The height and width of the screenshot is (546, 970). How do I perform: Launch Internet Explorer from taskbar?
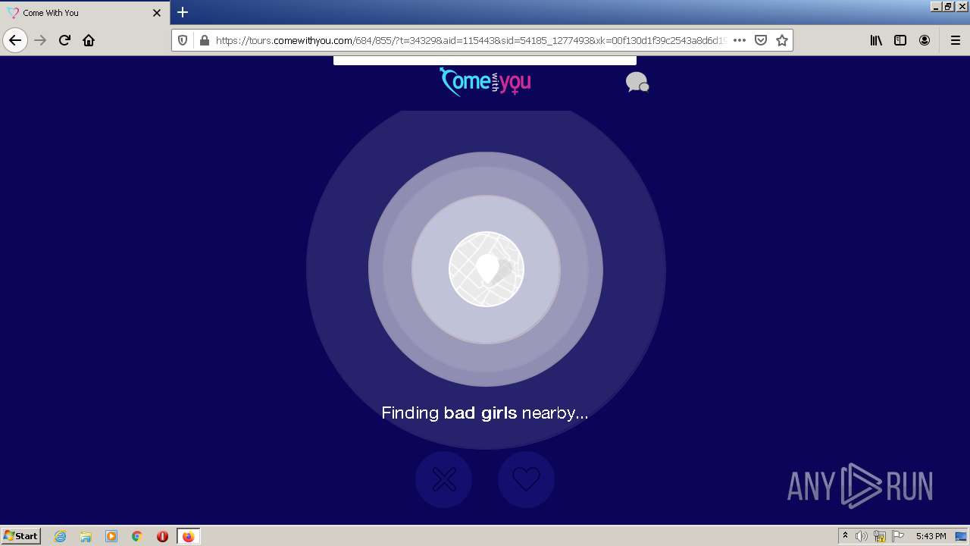(60, 536)
